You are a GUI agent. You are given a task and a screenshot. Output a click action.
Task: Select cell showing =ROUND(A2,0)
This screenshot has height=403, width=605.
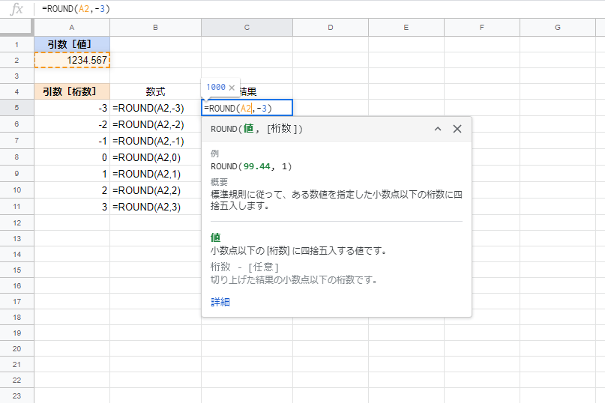click(155, 157)
